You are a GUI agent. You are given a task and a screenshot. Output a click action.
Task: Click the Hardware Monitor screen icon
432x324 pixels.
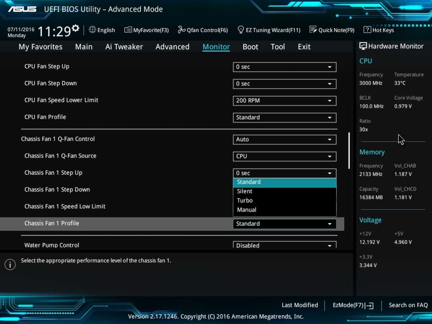point(363,46)
